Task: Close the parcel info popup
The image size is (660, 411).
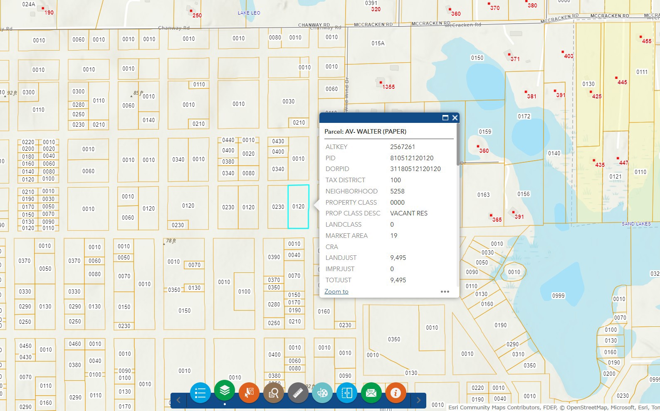Action: click(x=455, y=118)
